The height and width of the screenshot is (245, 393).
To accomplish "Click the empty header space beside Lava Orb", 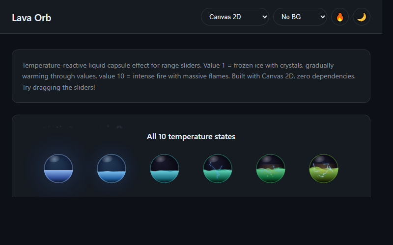I will (125, 17).
